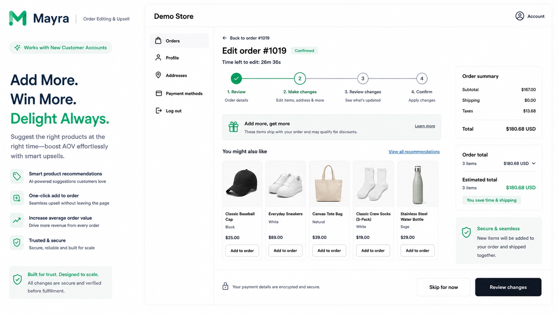The image size is (558, 314).
Task: Add Everyday Sneakers to order
Action: 285,251
